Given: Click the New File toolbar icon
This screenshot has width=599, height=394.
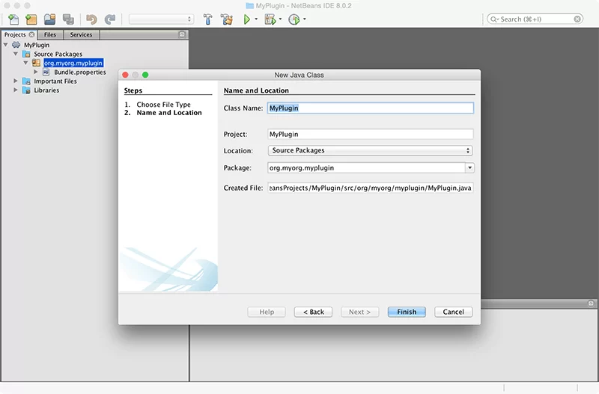Looking at the screenshot, I should [x=13, y=19].
